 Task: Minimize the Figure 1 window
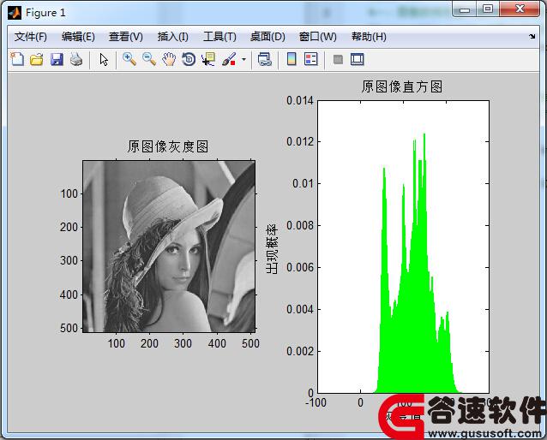click(x=465, y=9)
